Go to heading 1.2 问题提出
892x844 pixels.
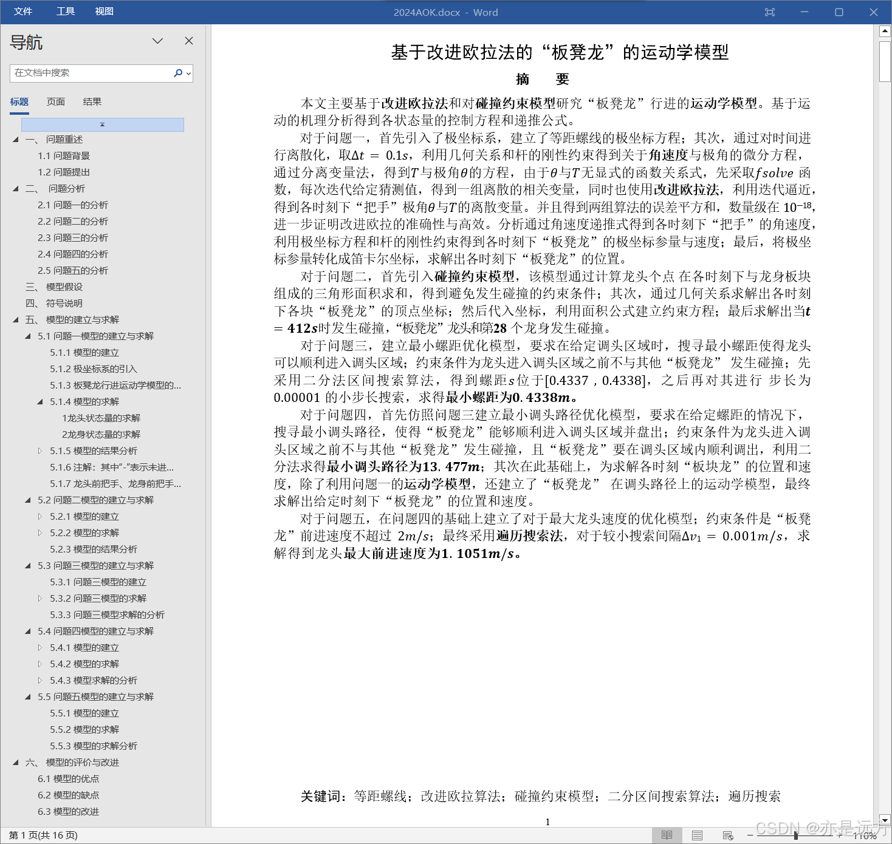click(x=64, y=172)
